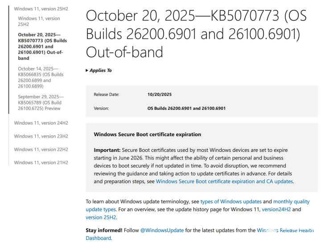Expand Windows 11, version 22H2 in sidebar
This screenshot has height=242, width=321.
tap(41, 150)
